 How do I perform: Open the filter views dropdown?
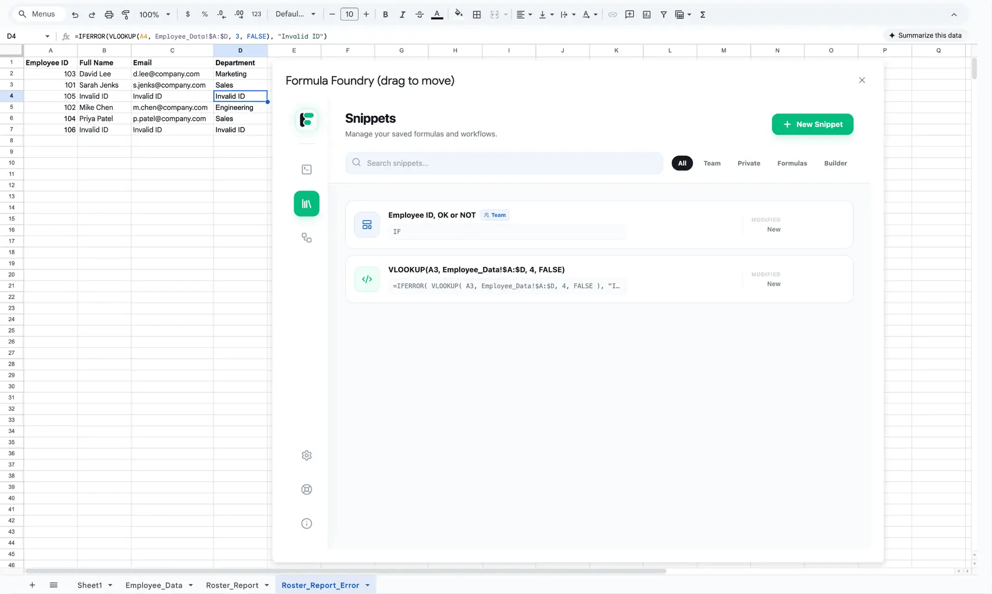683,15
